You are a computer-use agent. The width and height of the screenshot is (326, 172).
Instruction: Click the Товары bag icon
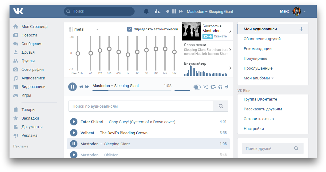click(x=16, y=109)
